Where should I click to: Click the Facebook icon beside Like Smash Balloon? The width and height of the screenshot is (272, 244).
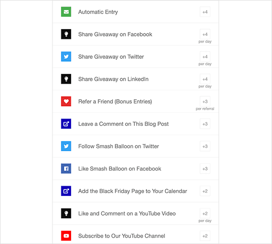tap(66, 169)
